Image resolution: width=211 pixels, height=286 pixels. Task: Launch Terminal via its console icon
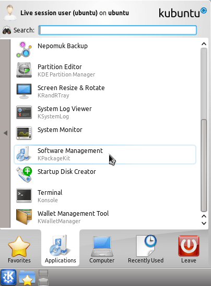[24, 195]
